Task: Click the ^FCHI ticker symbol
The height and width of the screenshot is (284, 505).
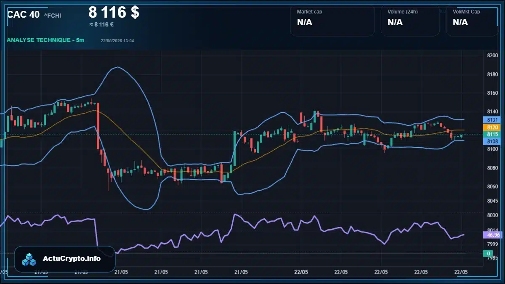Action: tap(53, 16)
